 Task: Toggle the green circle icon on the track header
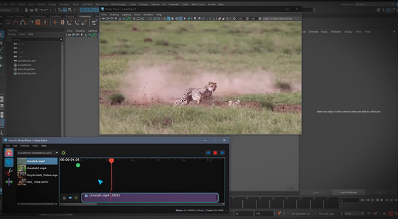76,198
